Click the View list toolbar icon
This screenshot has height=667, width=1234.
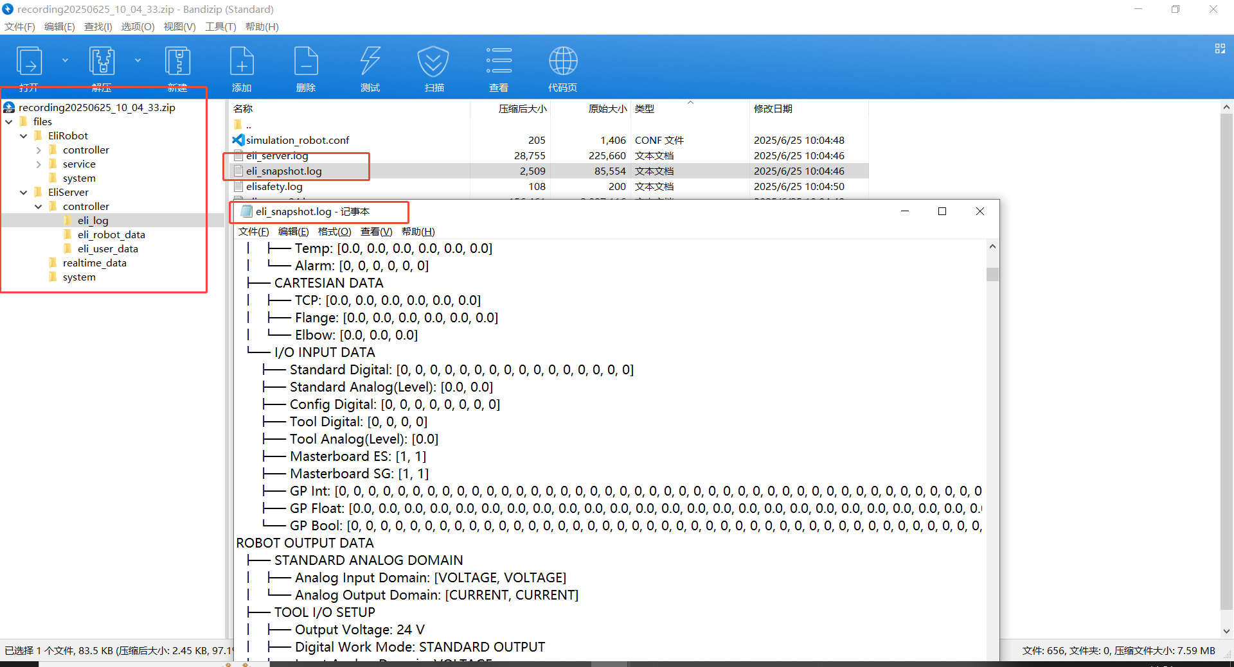coord(499,62)
